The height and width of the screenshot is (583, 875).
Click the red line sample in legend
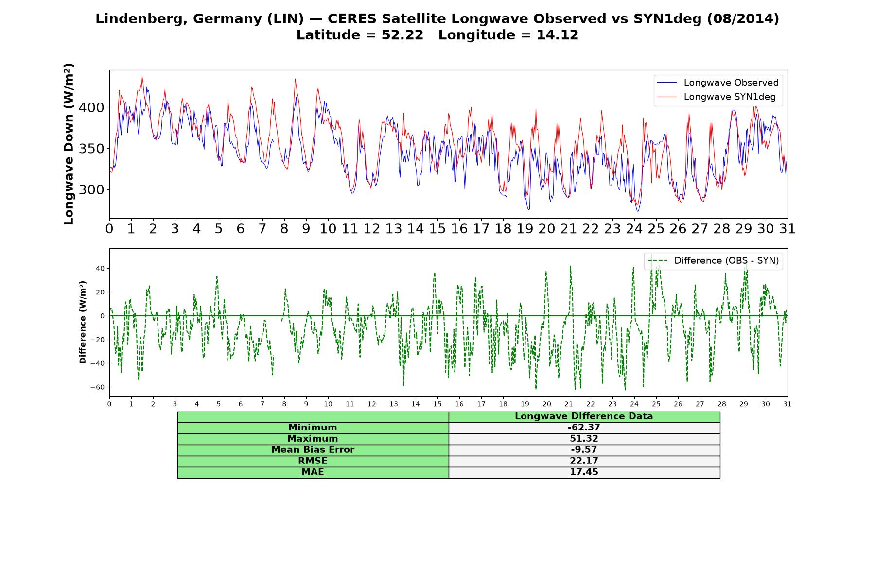click(667, 97)
